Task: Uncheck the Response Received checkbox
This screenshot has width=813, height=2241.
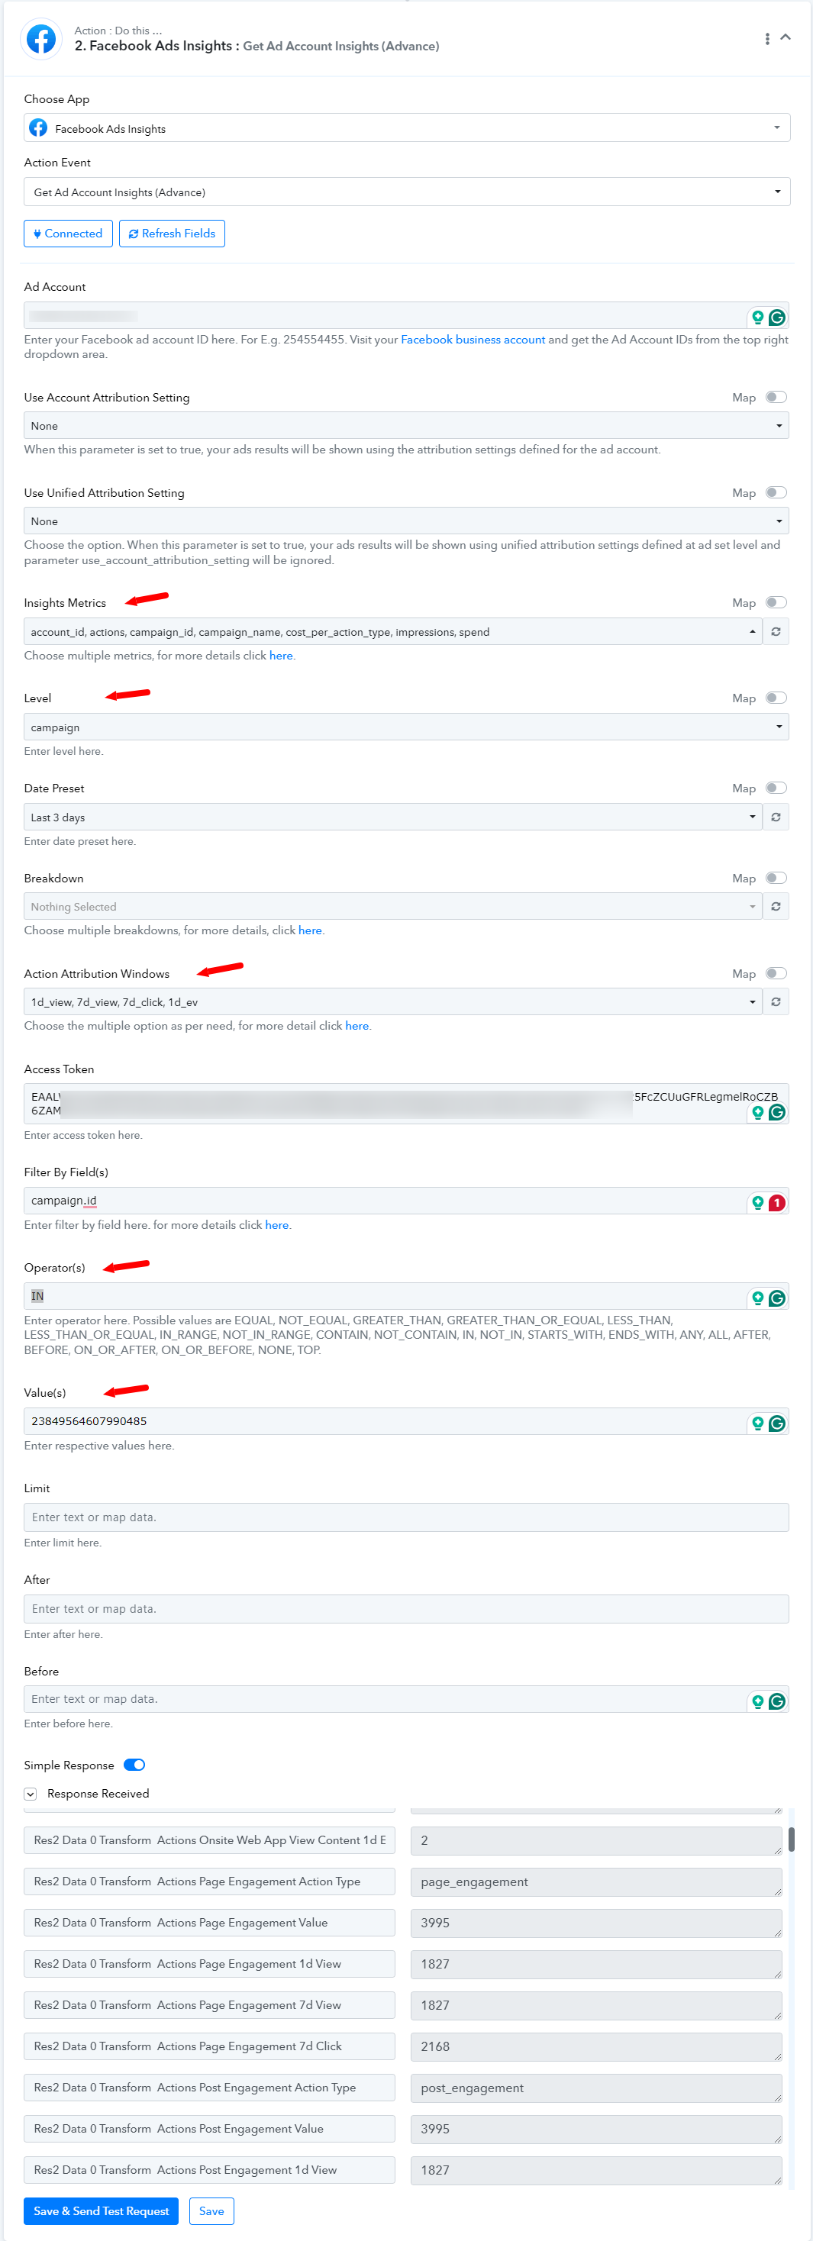Action: coord(31,1794)
